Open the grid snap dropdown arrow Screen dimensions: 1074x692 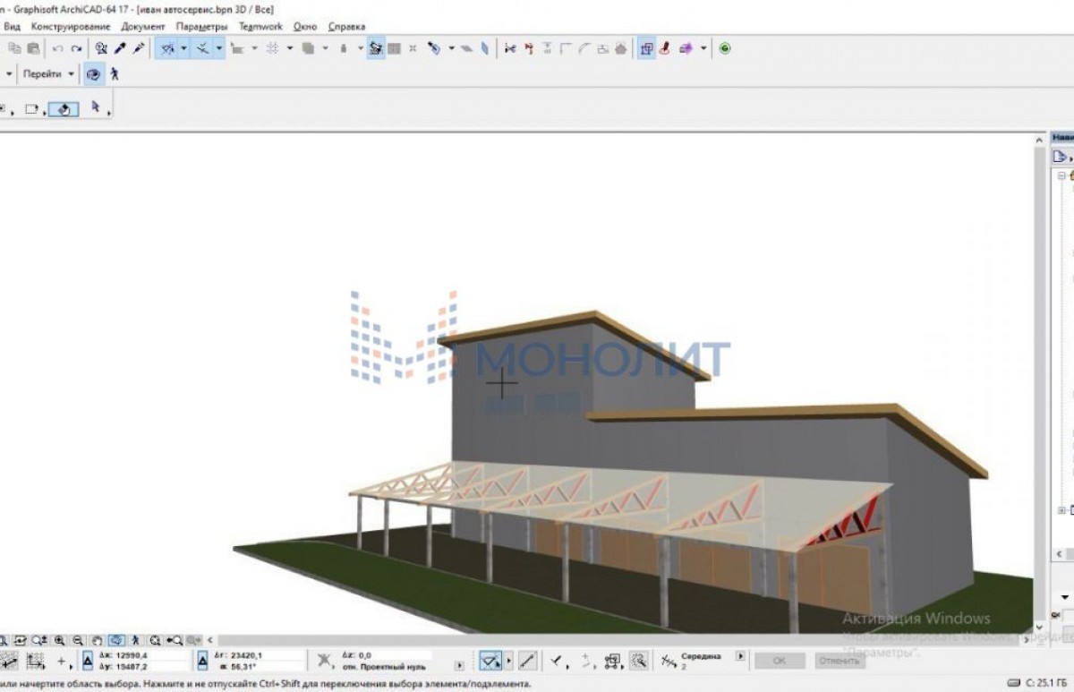290,48
